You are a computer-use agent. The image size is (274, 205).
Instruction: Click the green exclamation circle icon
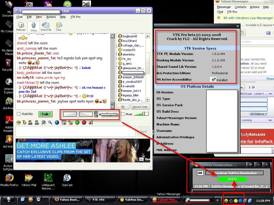tap(77, 123)
